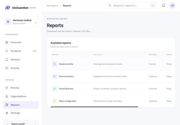Image resolution: width=180 pixels, height=125 pixels.
Task: Open Activity section in sidebar
Action: pos(21,68)
